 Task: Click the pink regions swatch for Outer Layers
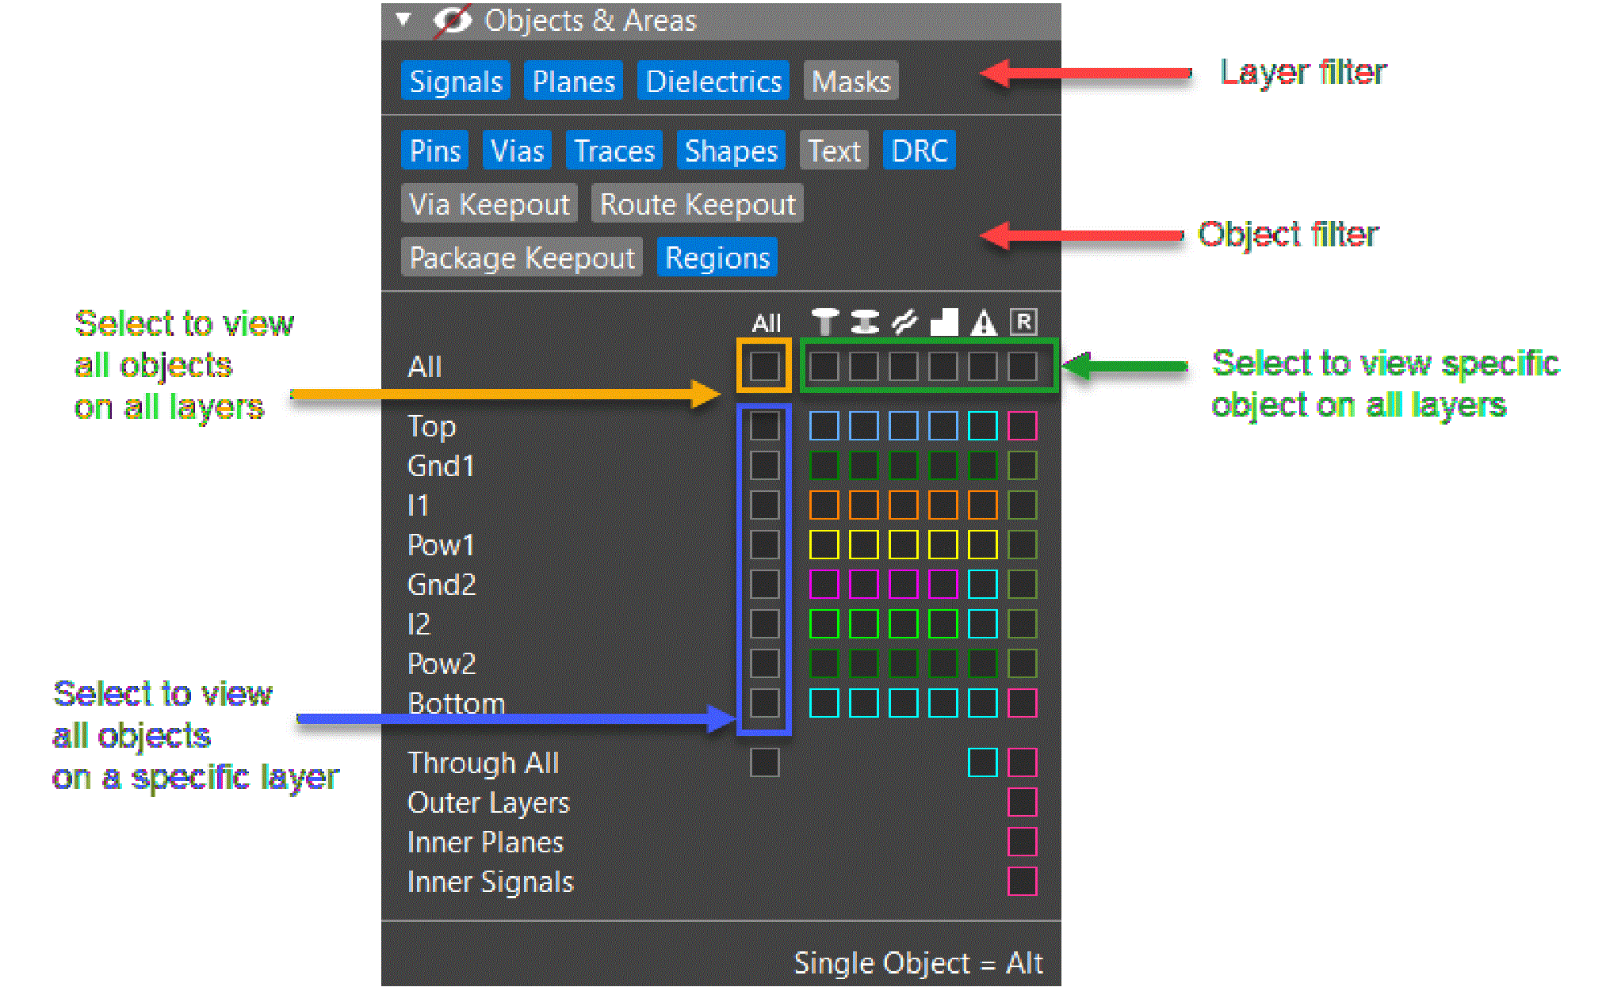click(1023, 802)
